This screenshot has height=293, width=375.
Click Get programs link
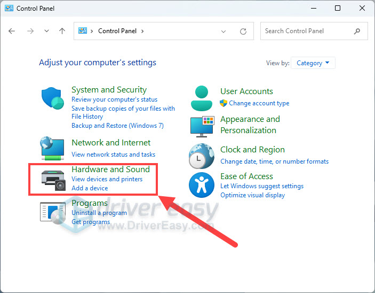point(91,222)
